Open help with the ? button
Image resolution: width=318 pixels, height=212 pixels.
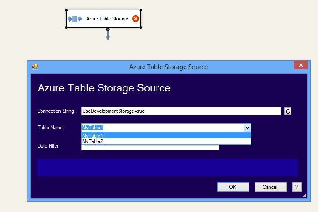[297, 187]
